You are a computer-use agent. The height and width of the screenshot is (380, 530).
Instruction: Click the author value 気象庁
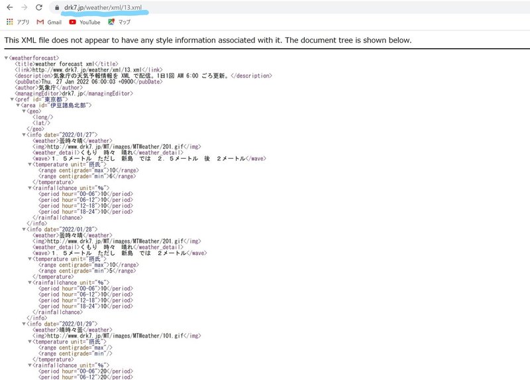47,87
